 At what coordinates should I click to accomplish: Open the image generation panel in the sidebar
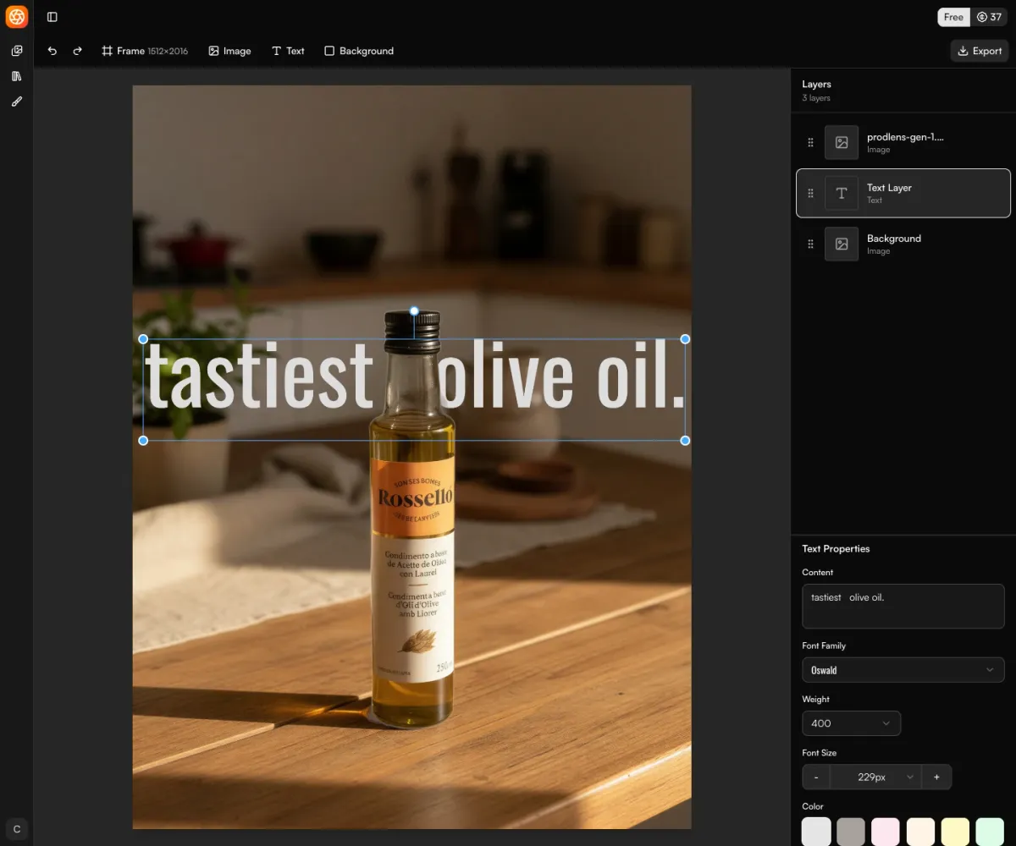click(16, 50)
